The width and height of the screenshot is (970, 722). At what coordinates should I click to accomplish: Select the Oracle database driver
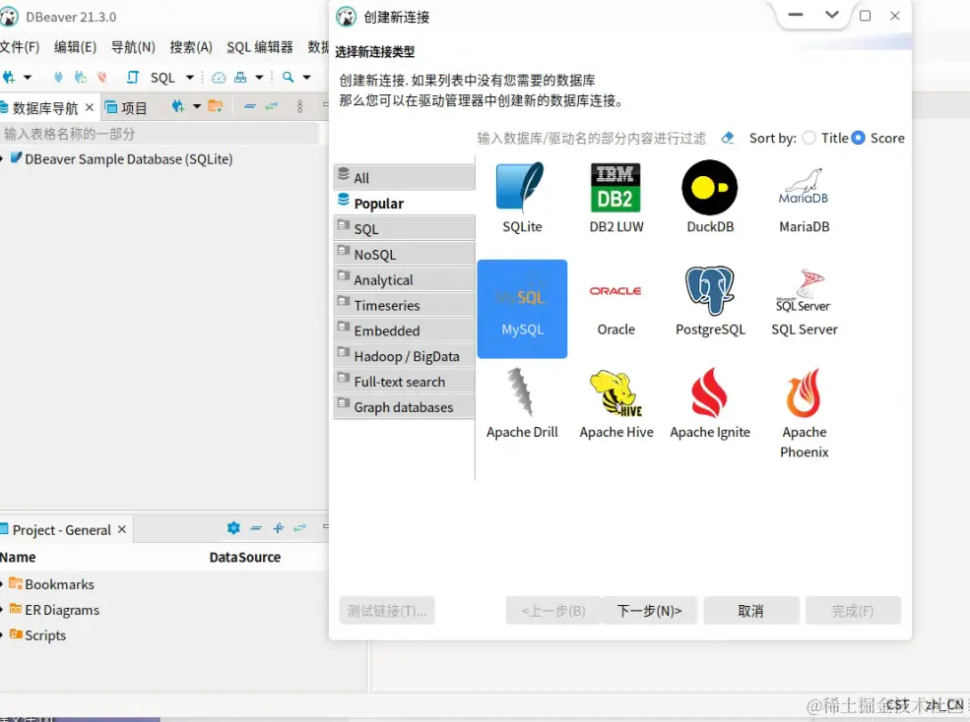tap(616, 307)
